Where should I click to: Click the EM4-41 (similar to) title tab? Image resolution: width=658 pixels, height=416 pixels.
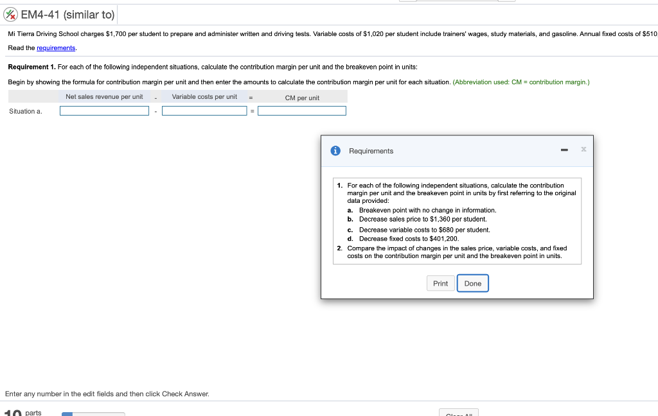66,14
